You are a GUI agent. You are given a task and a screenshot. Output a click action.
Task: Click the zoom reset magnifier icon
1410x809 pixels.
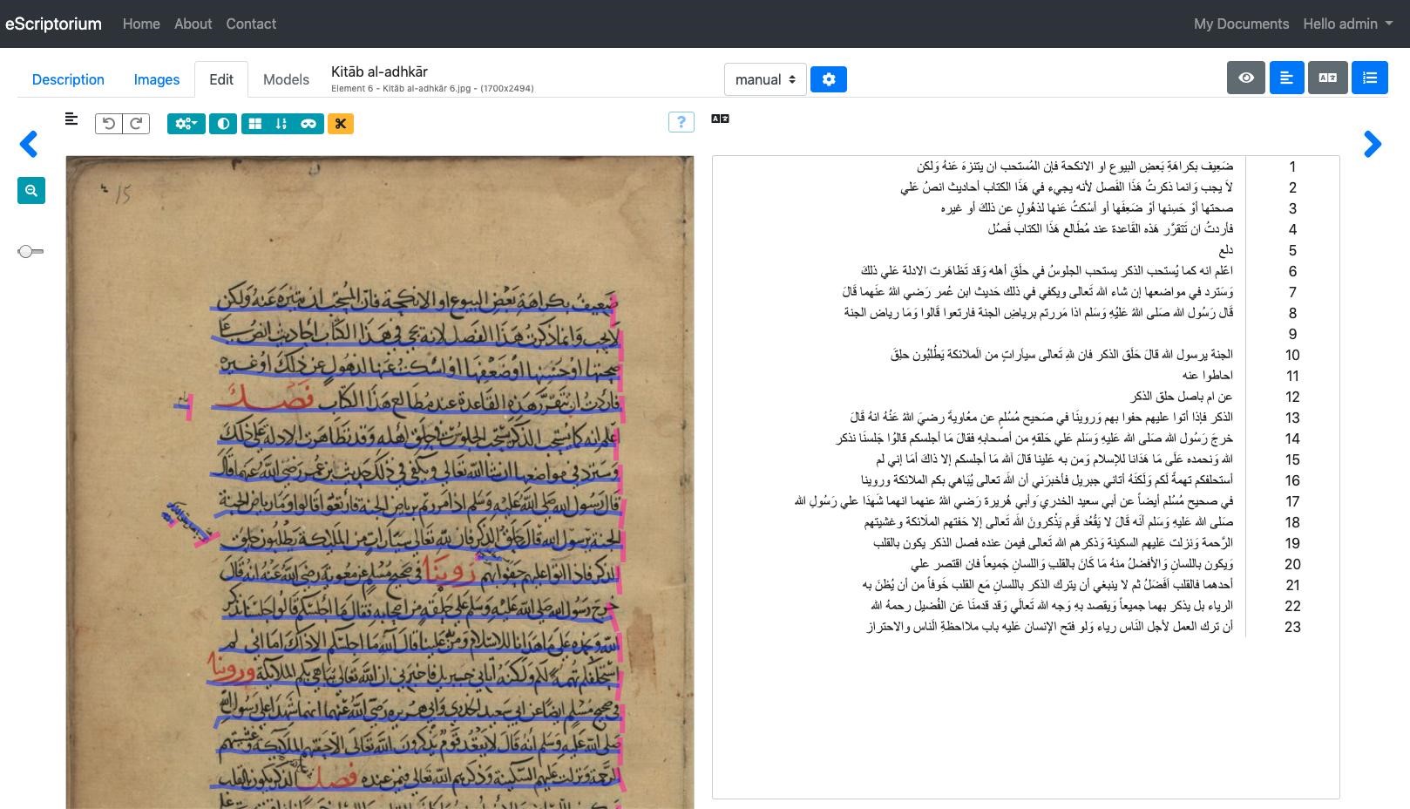[31, 190]
